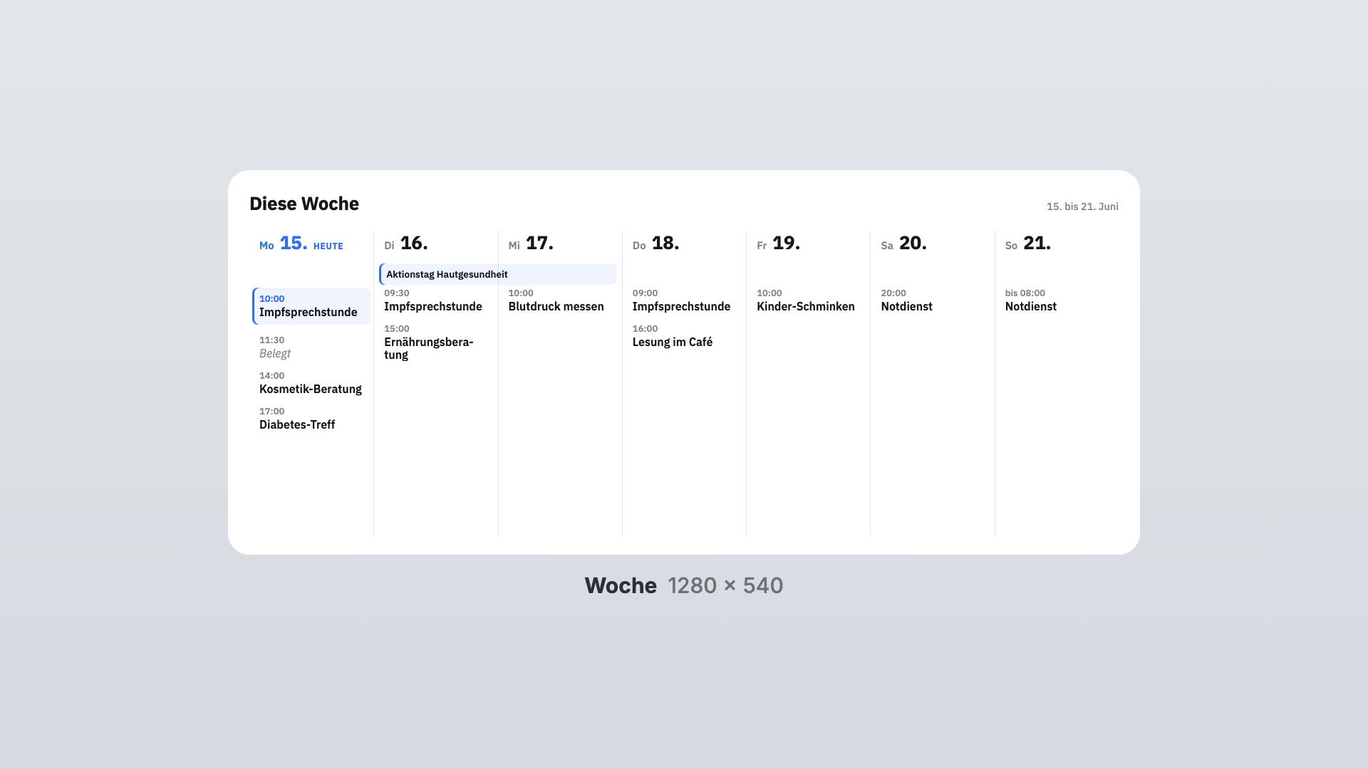Select the Kinder-Schminken event on Friday
The height and width of the screenshot is (769, 1368).
(x=807, y=300)
